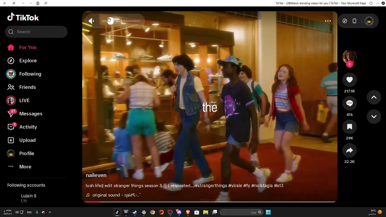
Task: Open Messages with 27 unread
Action: tap(25, 114)
